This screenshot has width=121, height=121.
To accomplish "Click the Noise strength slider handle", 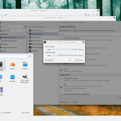I will click(x=56, y=55).
